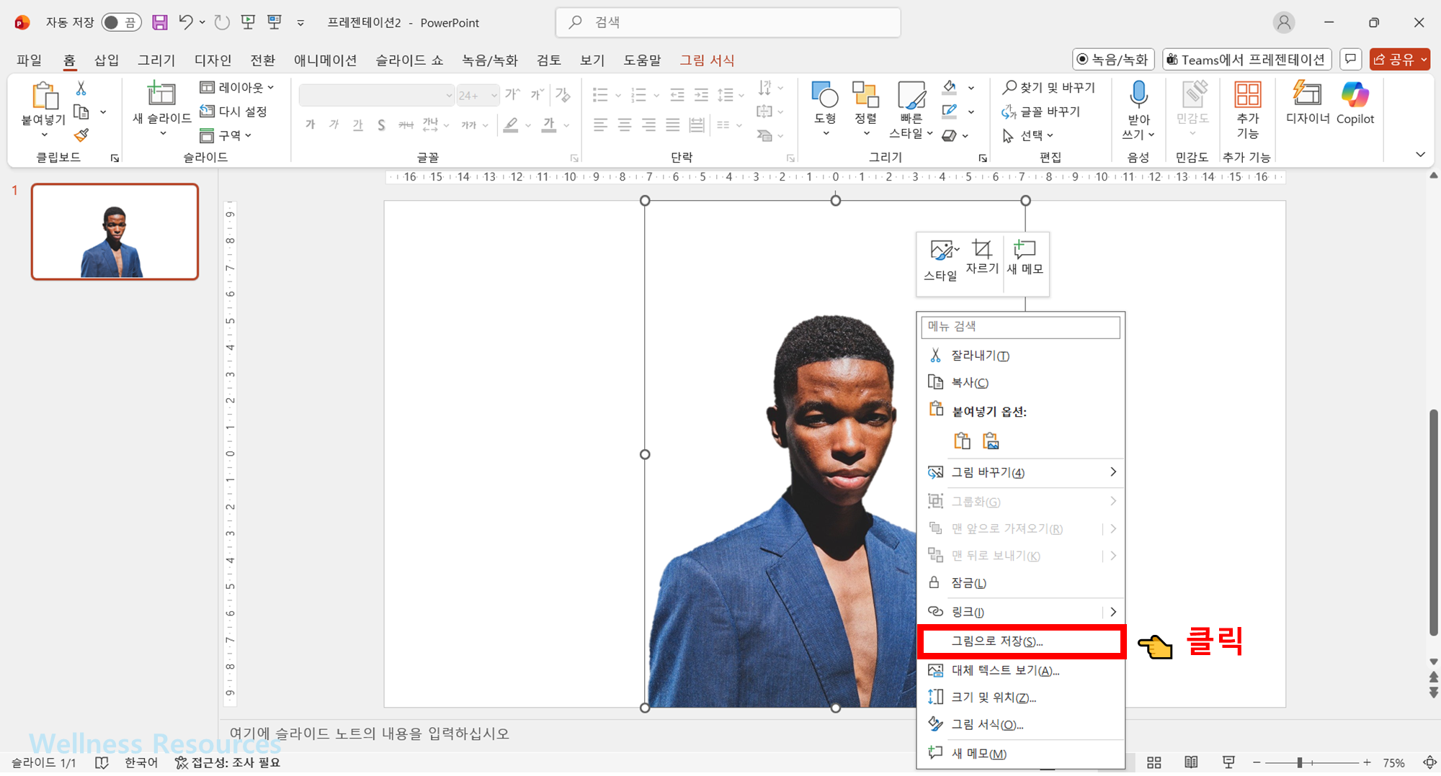This screenshot has height=776, width=1441.
Task: Click the 받아쓰기 microphone icon
Action: tap(1138, 94)
